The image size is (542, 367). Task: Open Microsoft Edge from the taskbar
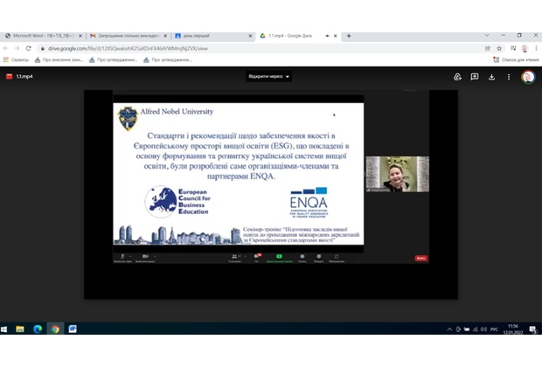[x=37, y=329]
